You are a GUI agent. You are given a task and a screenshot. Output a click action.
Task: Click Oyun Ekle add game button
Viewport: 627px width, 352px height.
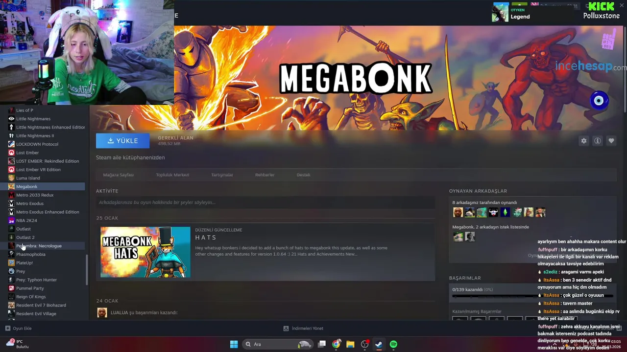pos(18,329)
